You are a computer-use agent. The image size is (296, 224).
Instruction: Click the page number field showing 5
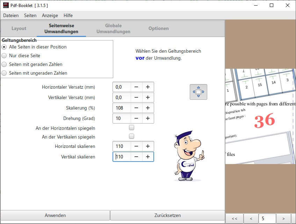pyautogui.click(x=267, y=219)
